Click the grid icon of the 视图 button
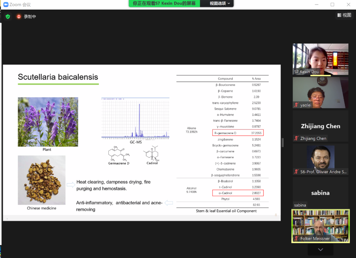This screenshot has width=356, height=258. (339, 15)
